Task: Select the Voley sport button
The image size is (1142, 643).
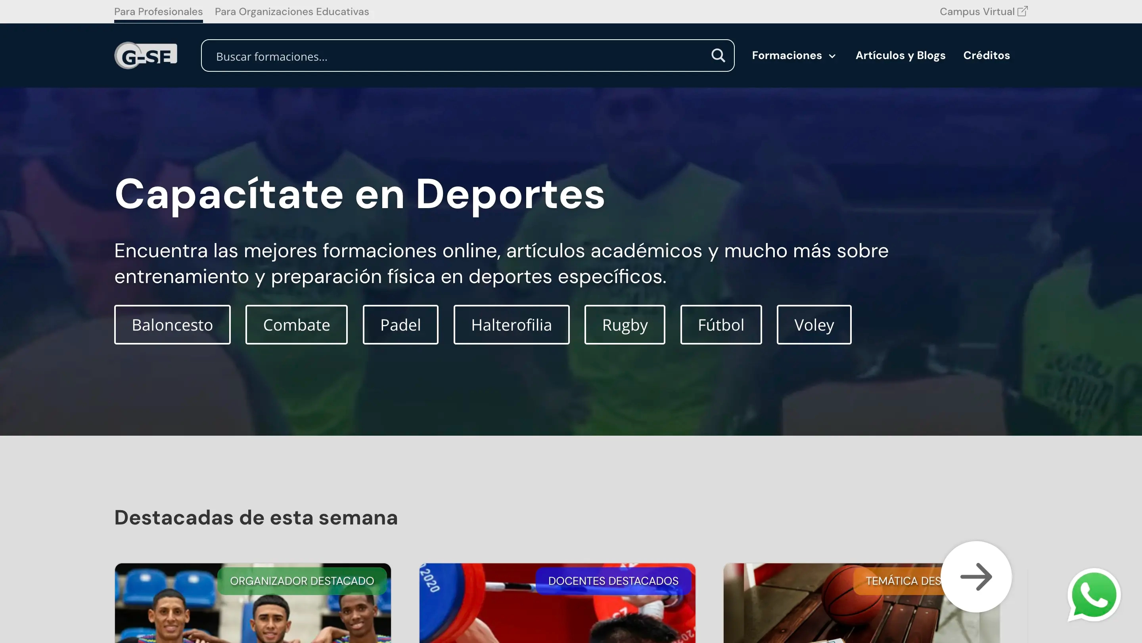Action: pos(814,325)
